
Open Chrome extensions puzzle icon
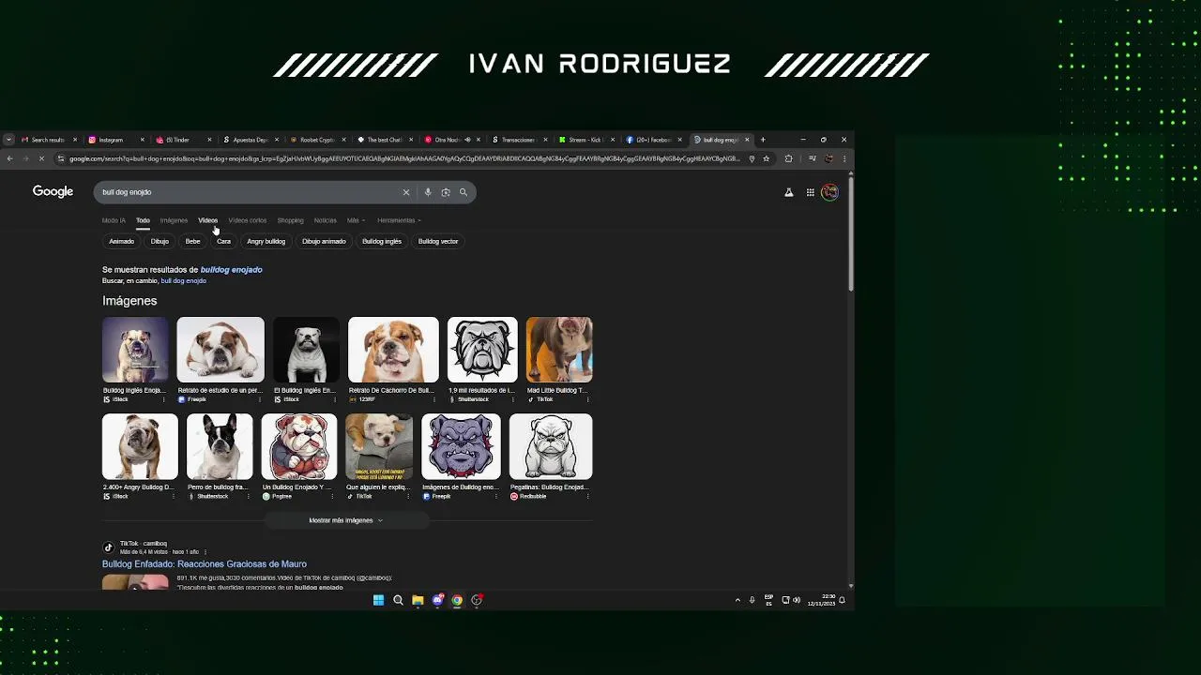coord(788,158)
